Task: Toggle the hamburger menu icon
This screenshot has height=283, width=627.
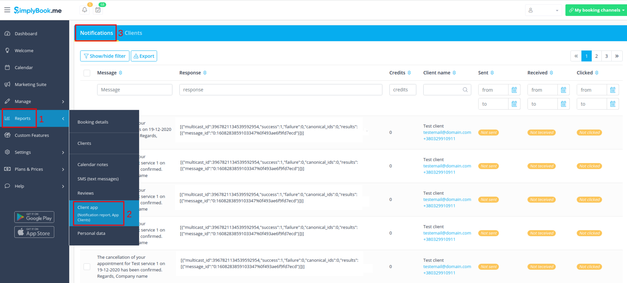Action: [x=7, y=10]
